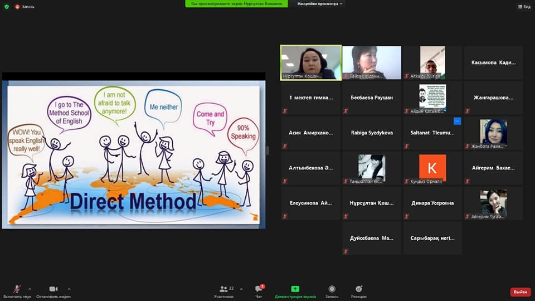Click muted mic icon on Елеусинова tile

point(285,216)
